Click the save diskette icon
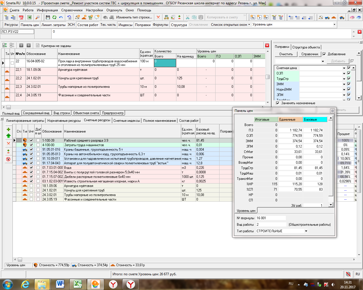 (x=48, y=17)
